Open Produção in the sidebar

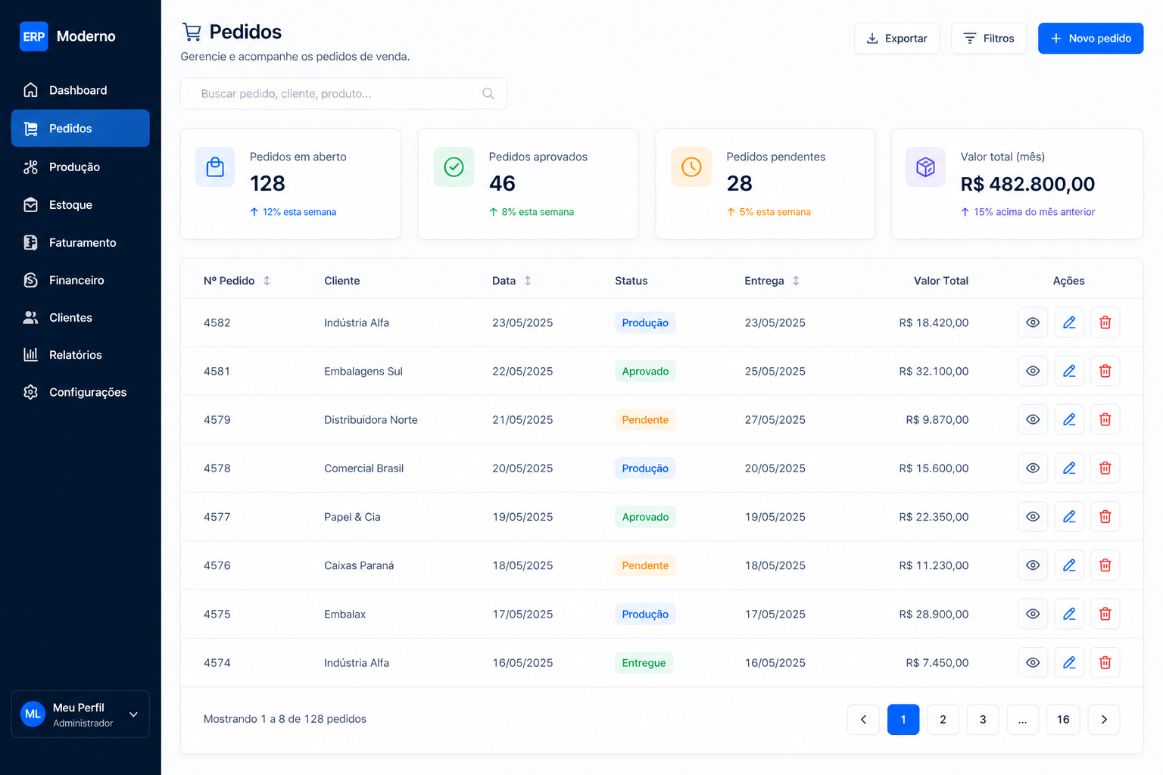coord(74,167)
